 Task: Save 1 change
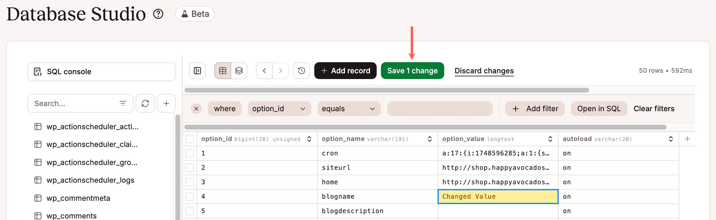(413, 71)
